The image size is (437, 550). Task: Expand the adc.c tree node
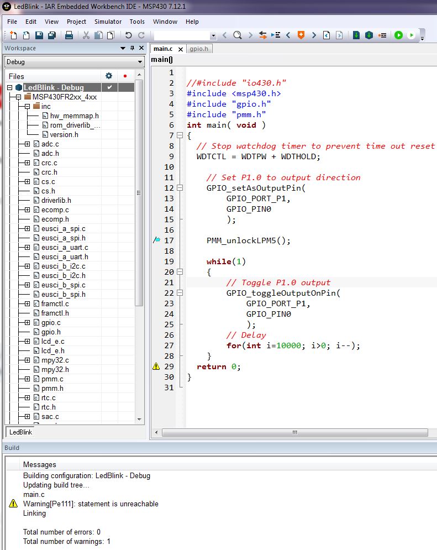27,144
